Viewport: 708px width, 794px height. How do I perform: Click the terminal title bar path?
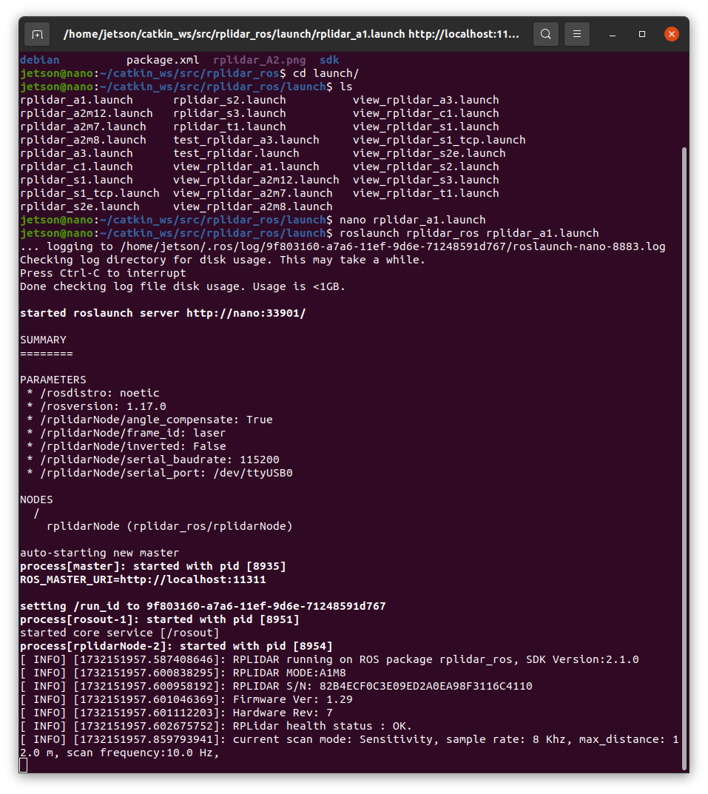[291, 34]
